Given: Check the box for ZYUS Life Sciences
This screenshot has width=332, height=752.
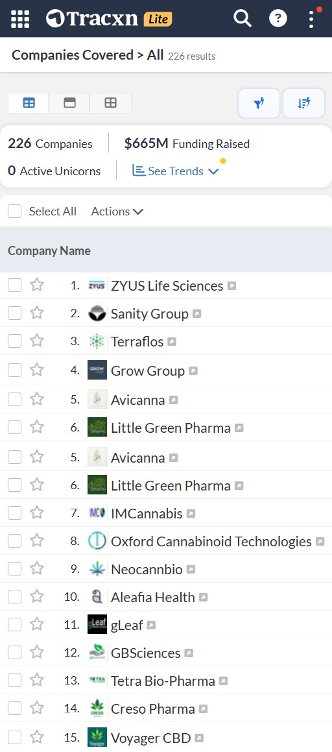Looking at the screenshot, I should click(14, 285).
